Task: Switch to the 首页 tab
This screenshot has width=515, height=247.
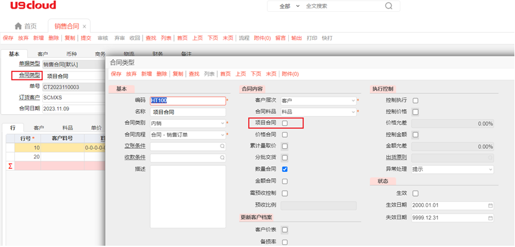Action: [25, 26]
